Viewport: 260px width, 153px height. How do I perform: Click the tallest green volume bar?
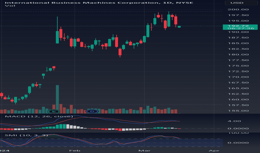coord(57,99)
